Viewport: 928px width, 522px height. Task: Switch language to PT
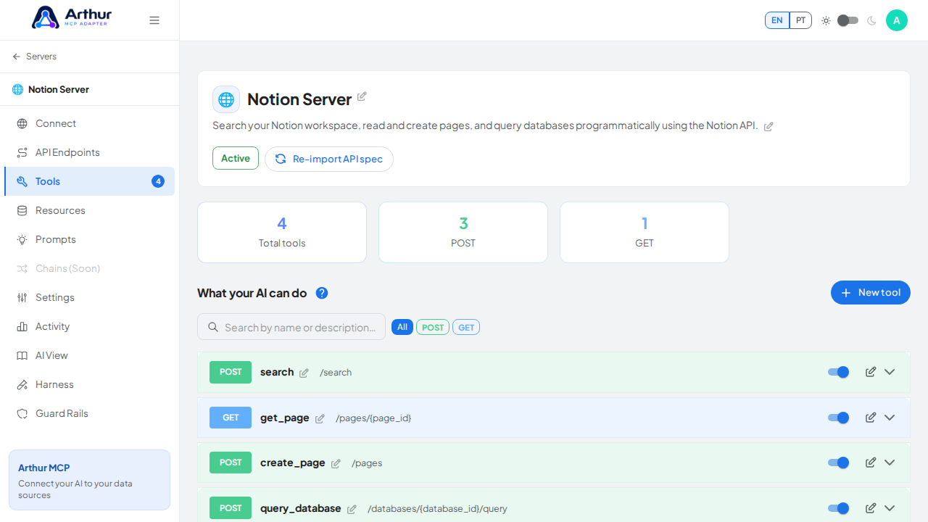(x=800, y=20)
